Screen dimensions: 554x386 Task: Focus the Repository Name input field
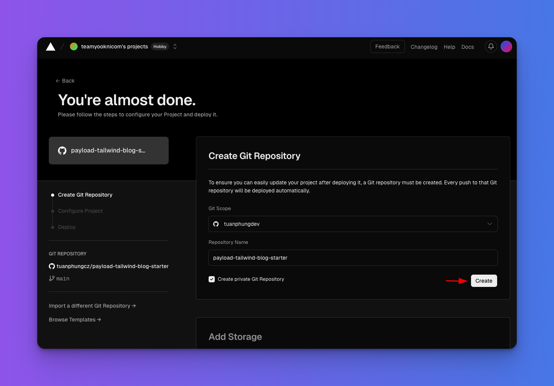[x=353, y=258]
